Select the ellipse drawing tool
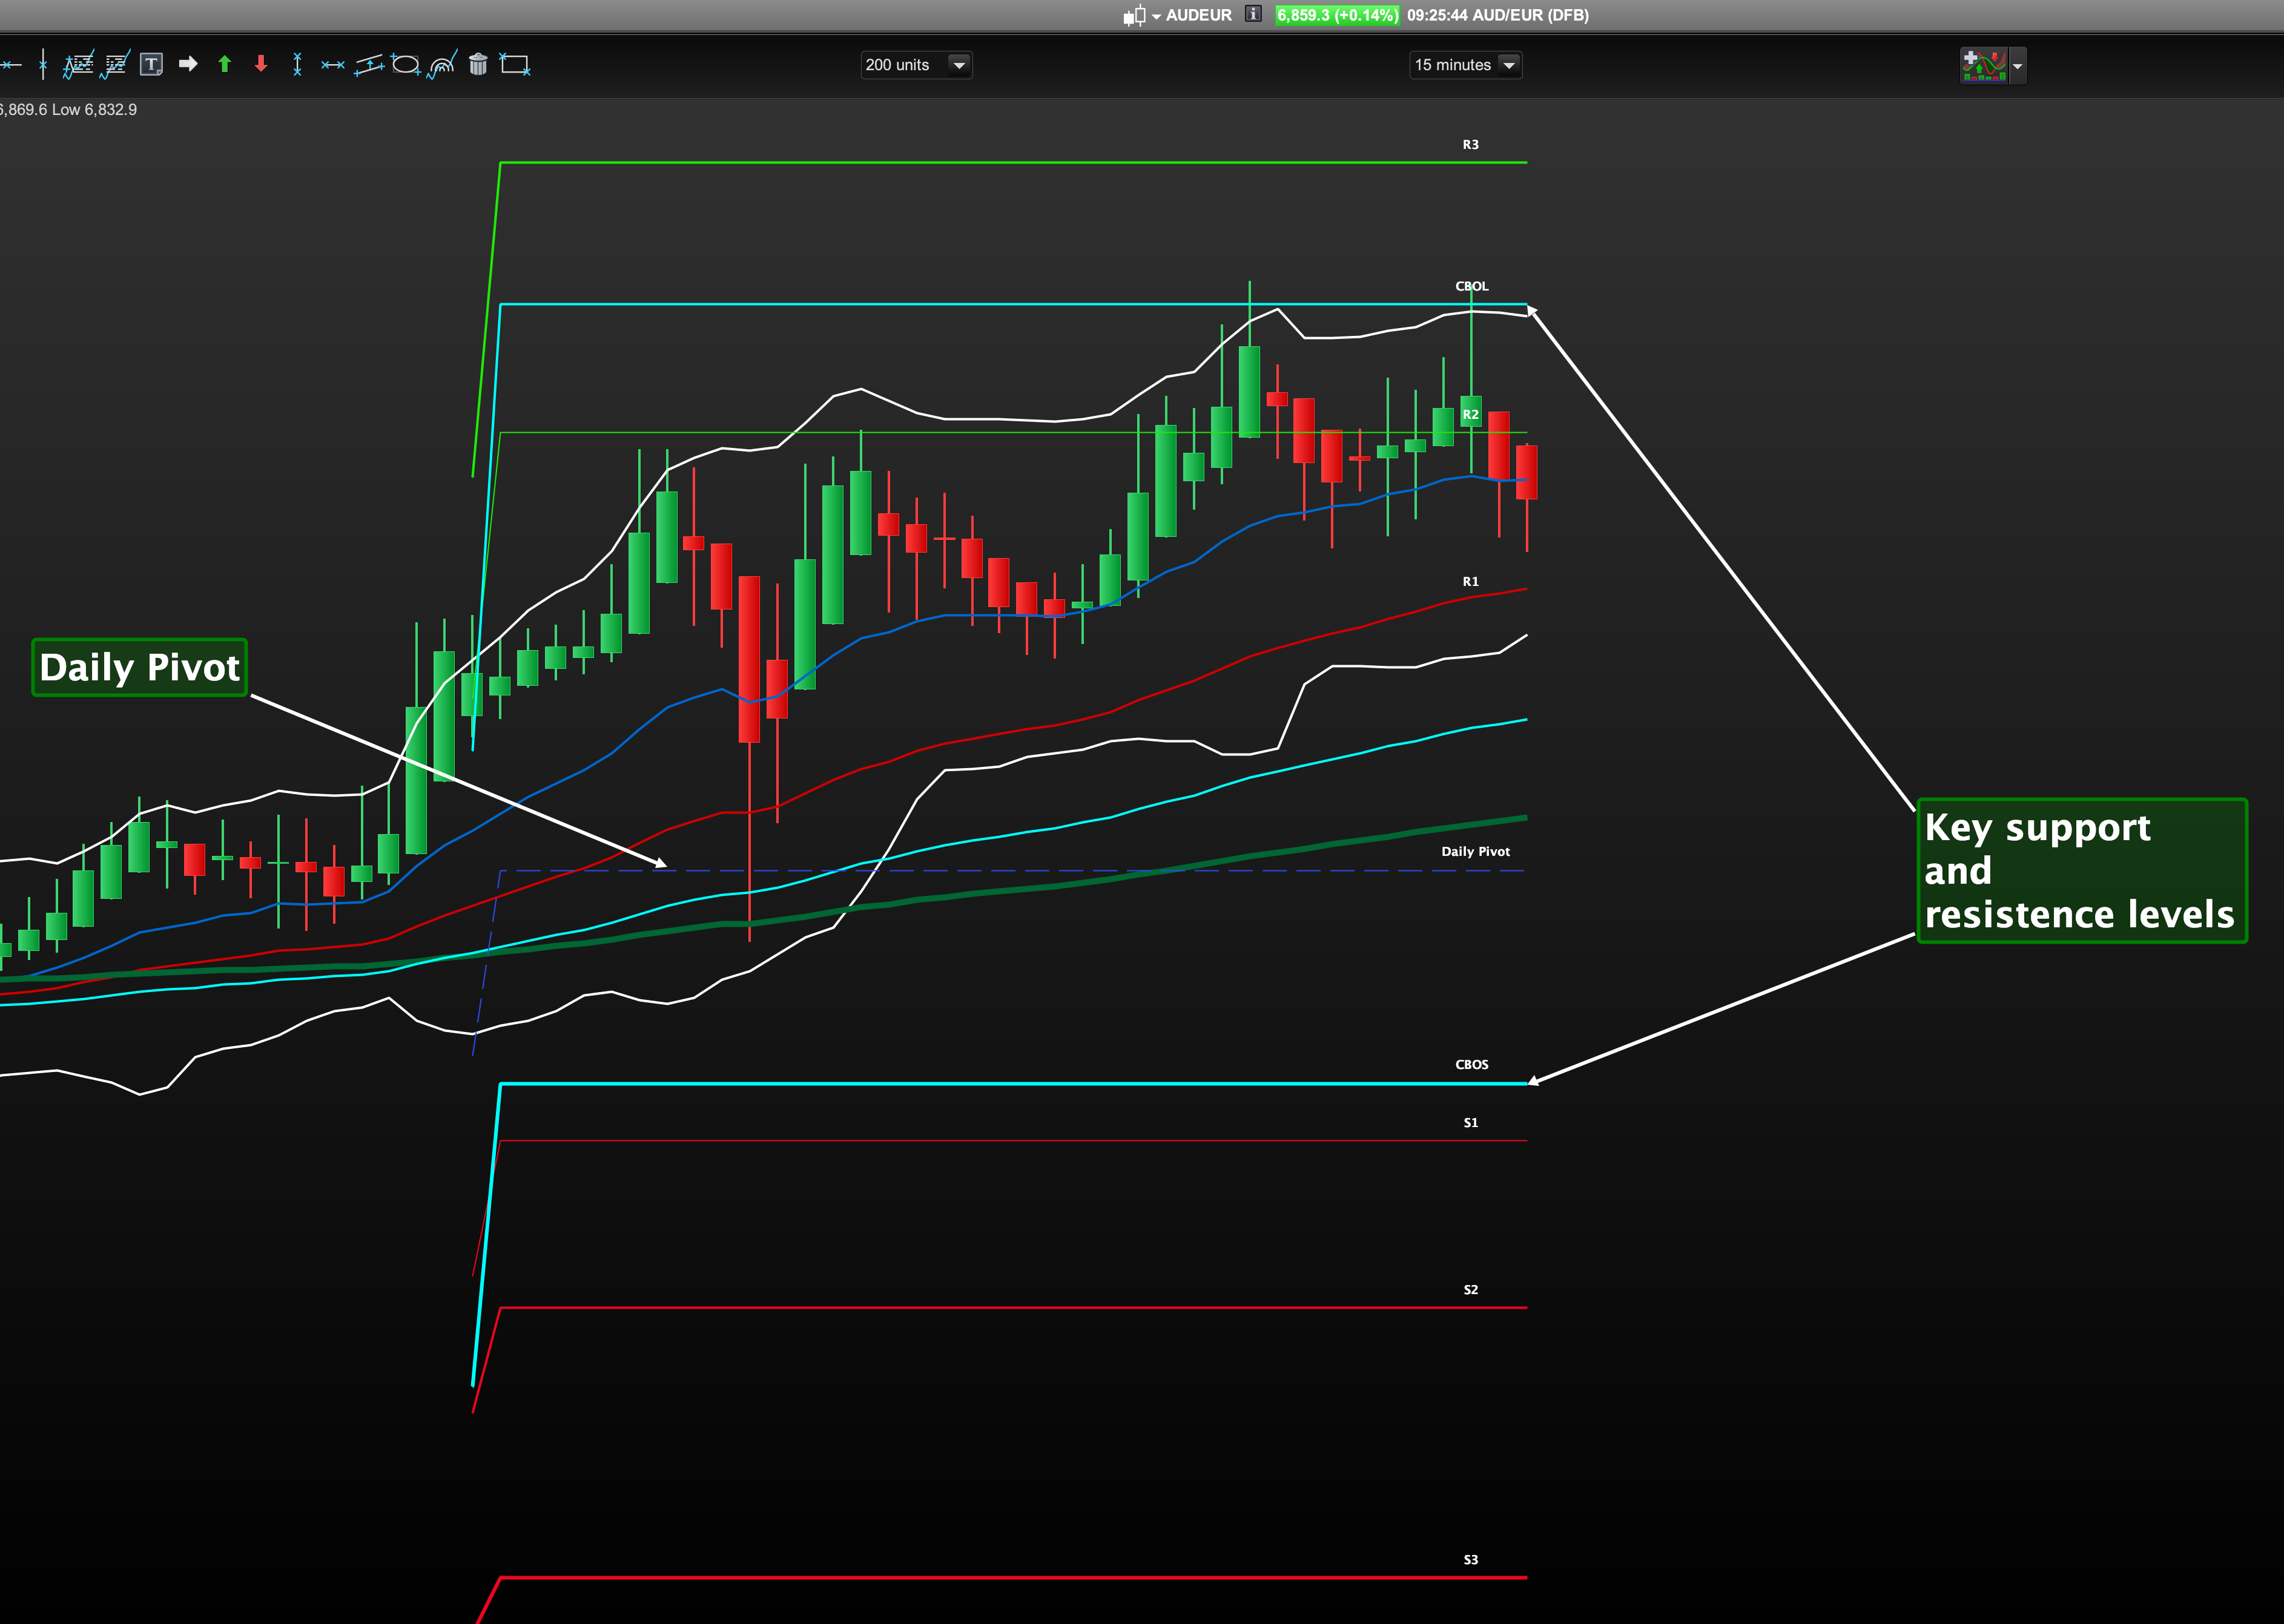The height and width of the screenshot is (1624, 2284). point(406,65)
